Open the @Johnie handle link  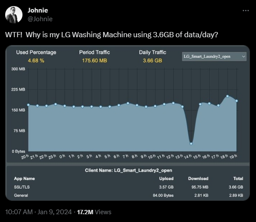tap(40, 19)
